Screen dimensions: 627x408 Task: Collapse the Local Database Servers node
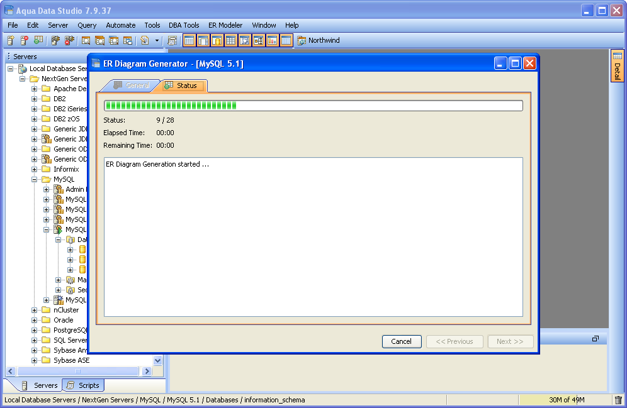pos(11,69)
